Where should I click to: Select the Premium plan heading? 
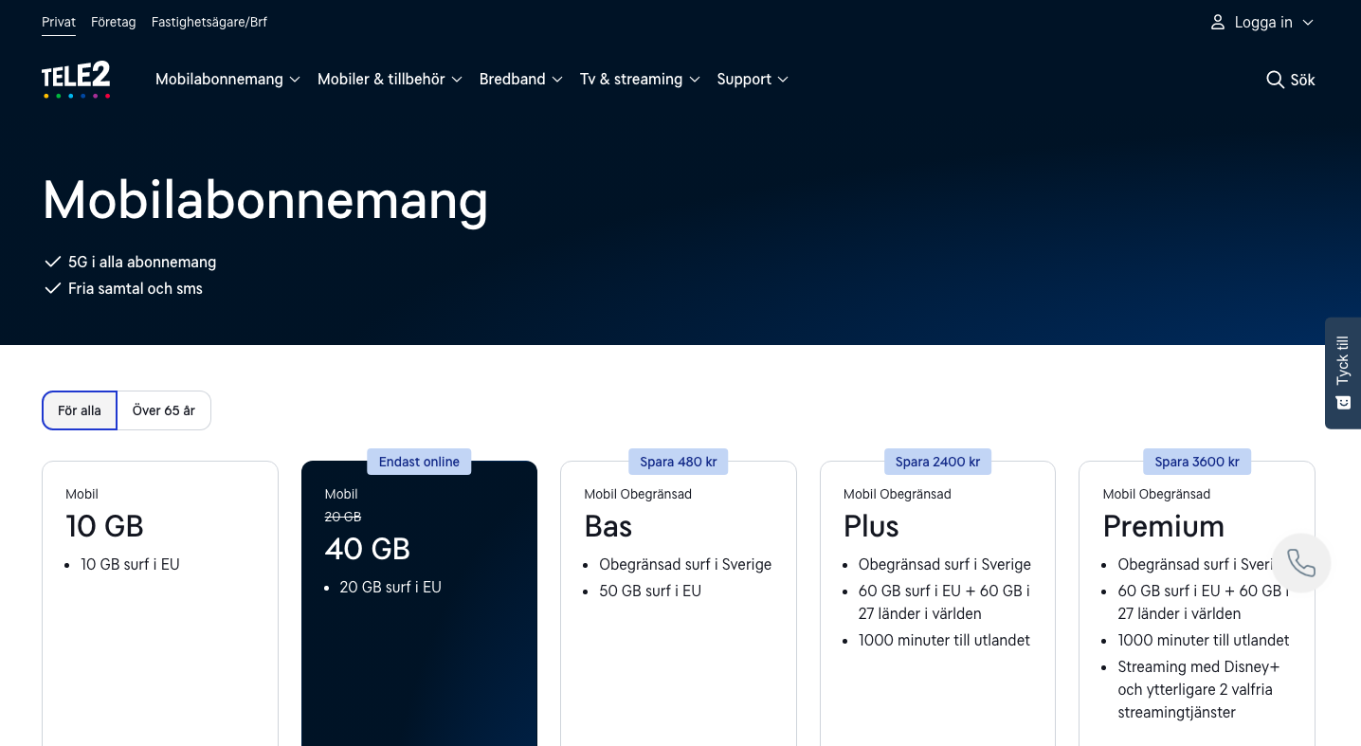coord(1164,526)
